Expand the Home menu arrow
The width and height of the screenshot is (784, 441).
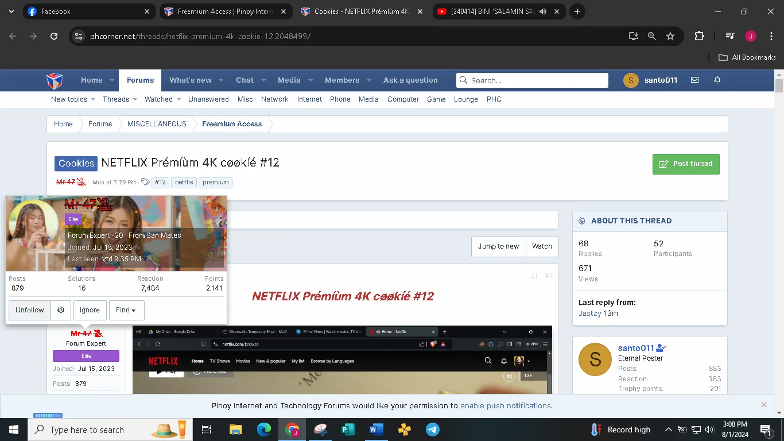click(x=112, y=80)
